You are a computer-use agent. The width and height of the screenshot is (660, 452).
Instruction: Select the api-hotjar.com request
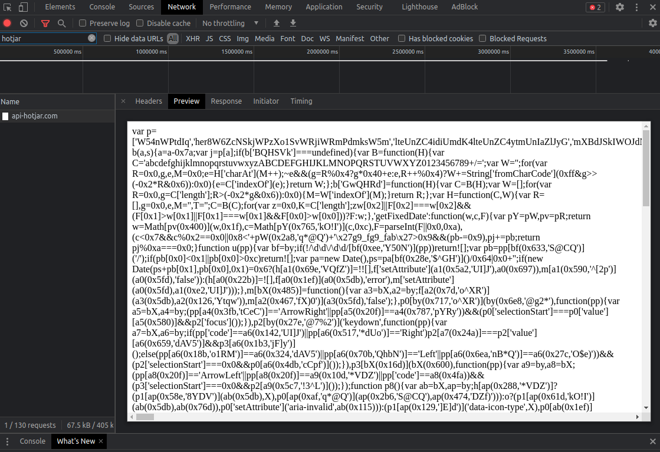pos(34,116)
